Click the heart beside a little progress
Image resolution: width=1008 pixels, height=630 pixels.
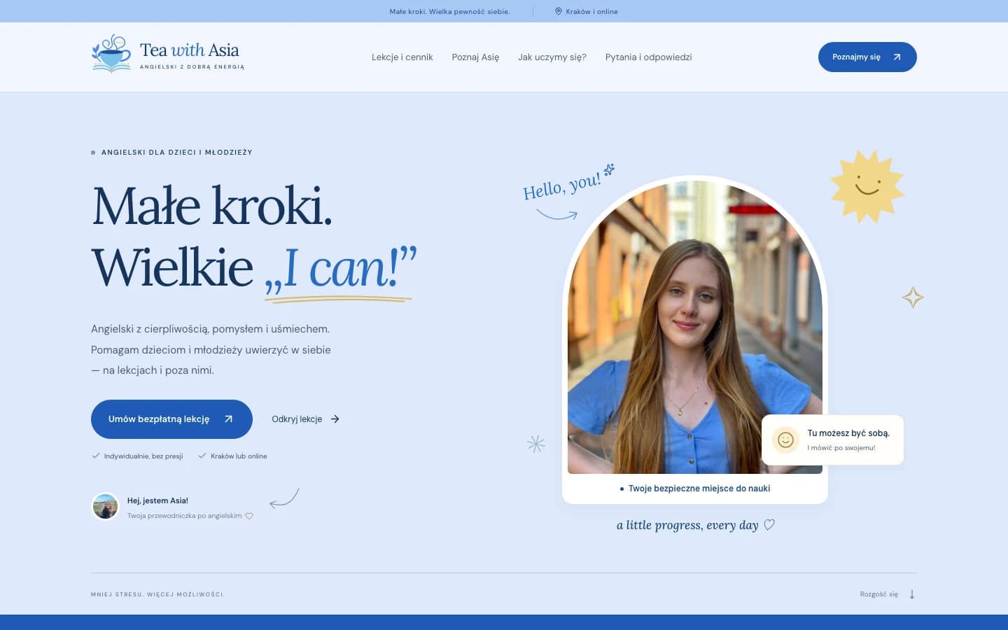pos(769,525)
